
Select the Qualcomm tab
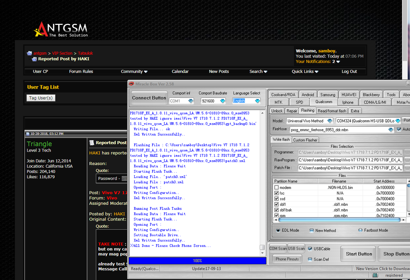(324, 101)
